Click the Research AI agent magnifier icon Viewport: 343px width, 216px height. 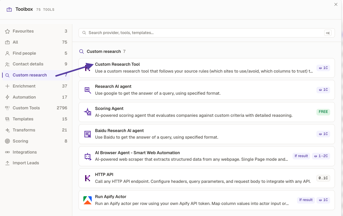(x=88, y=90)
